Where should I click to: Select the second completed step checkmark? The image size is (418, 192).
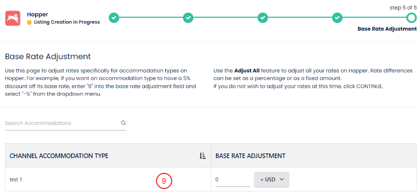(x=188, y=18)
